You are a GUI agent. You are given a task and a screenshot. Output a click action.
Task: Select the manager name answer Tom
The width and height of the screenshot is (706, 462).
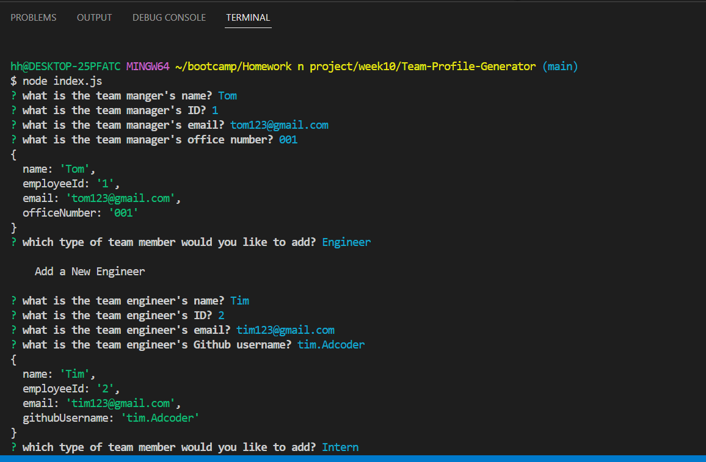227,95
